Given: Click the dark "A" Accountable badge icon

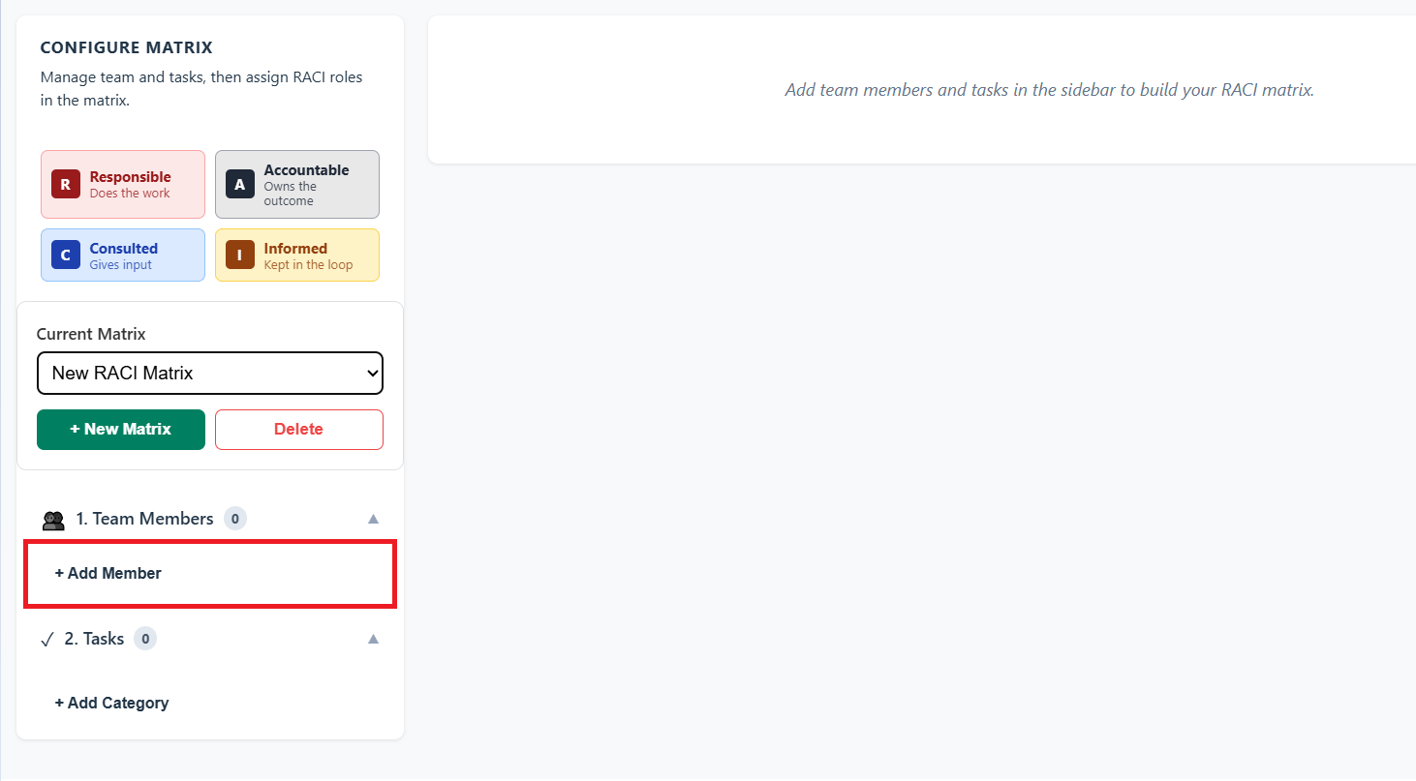Looking at the screenshot, I should (x=239, y=183).
